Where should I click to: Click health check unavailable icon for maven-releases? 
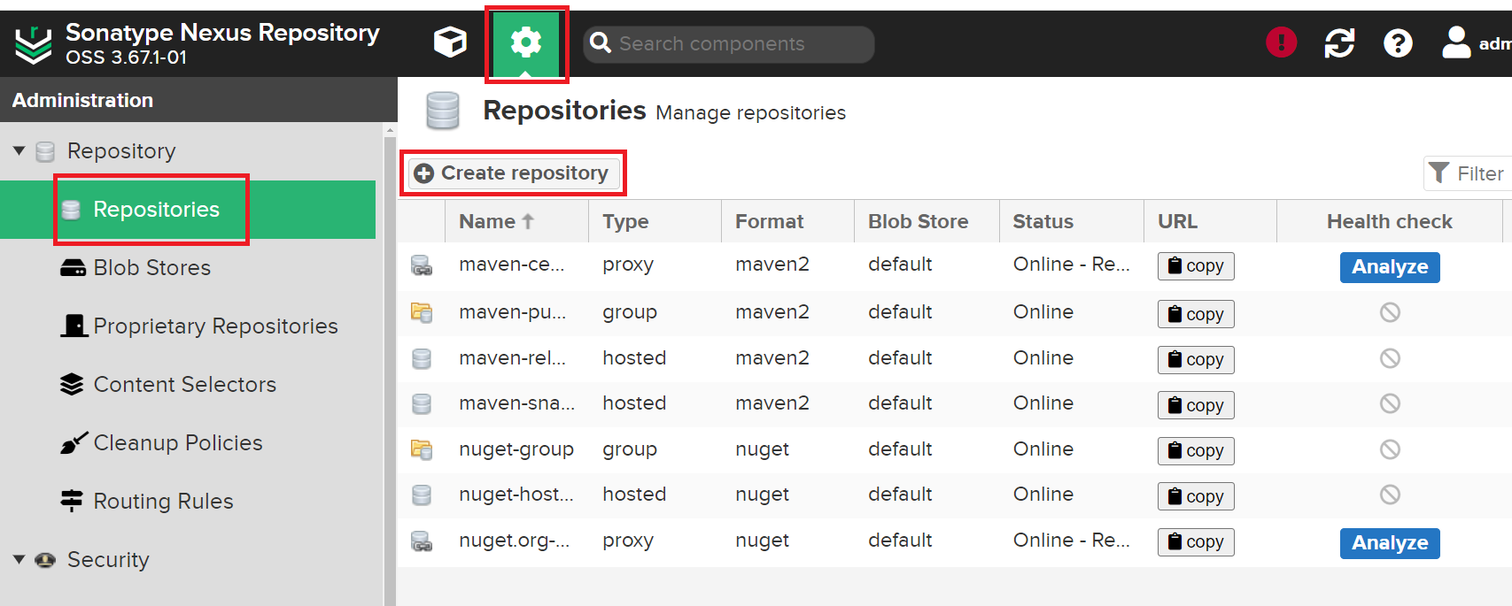(1390, 358)
